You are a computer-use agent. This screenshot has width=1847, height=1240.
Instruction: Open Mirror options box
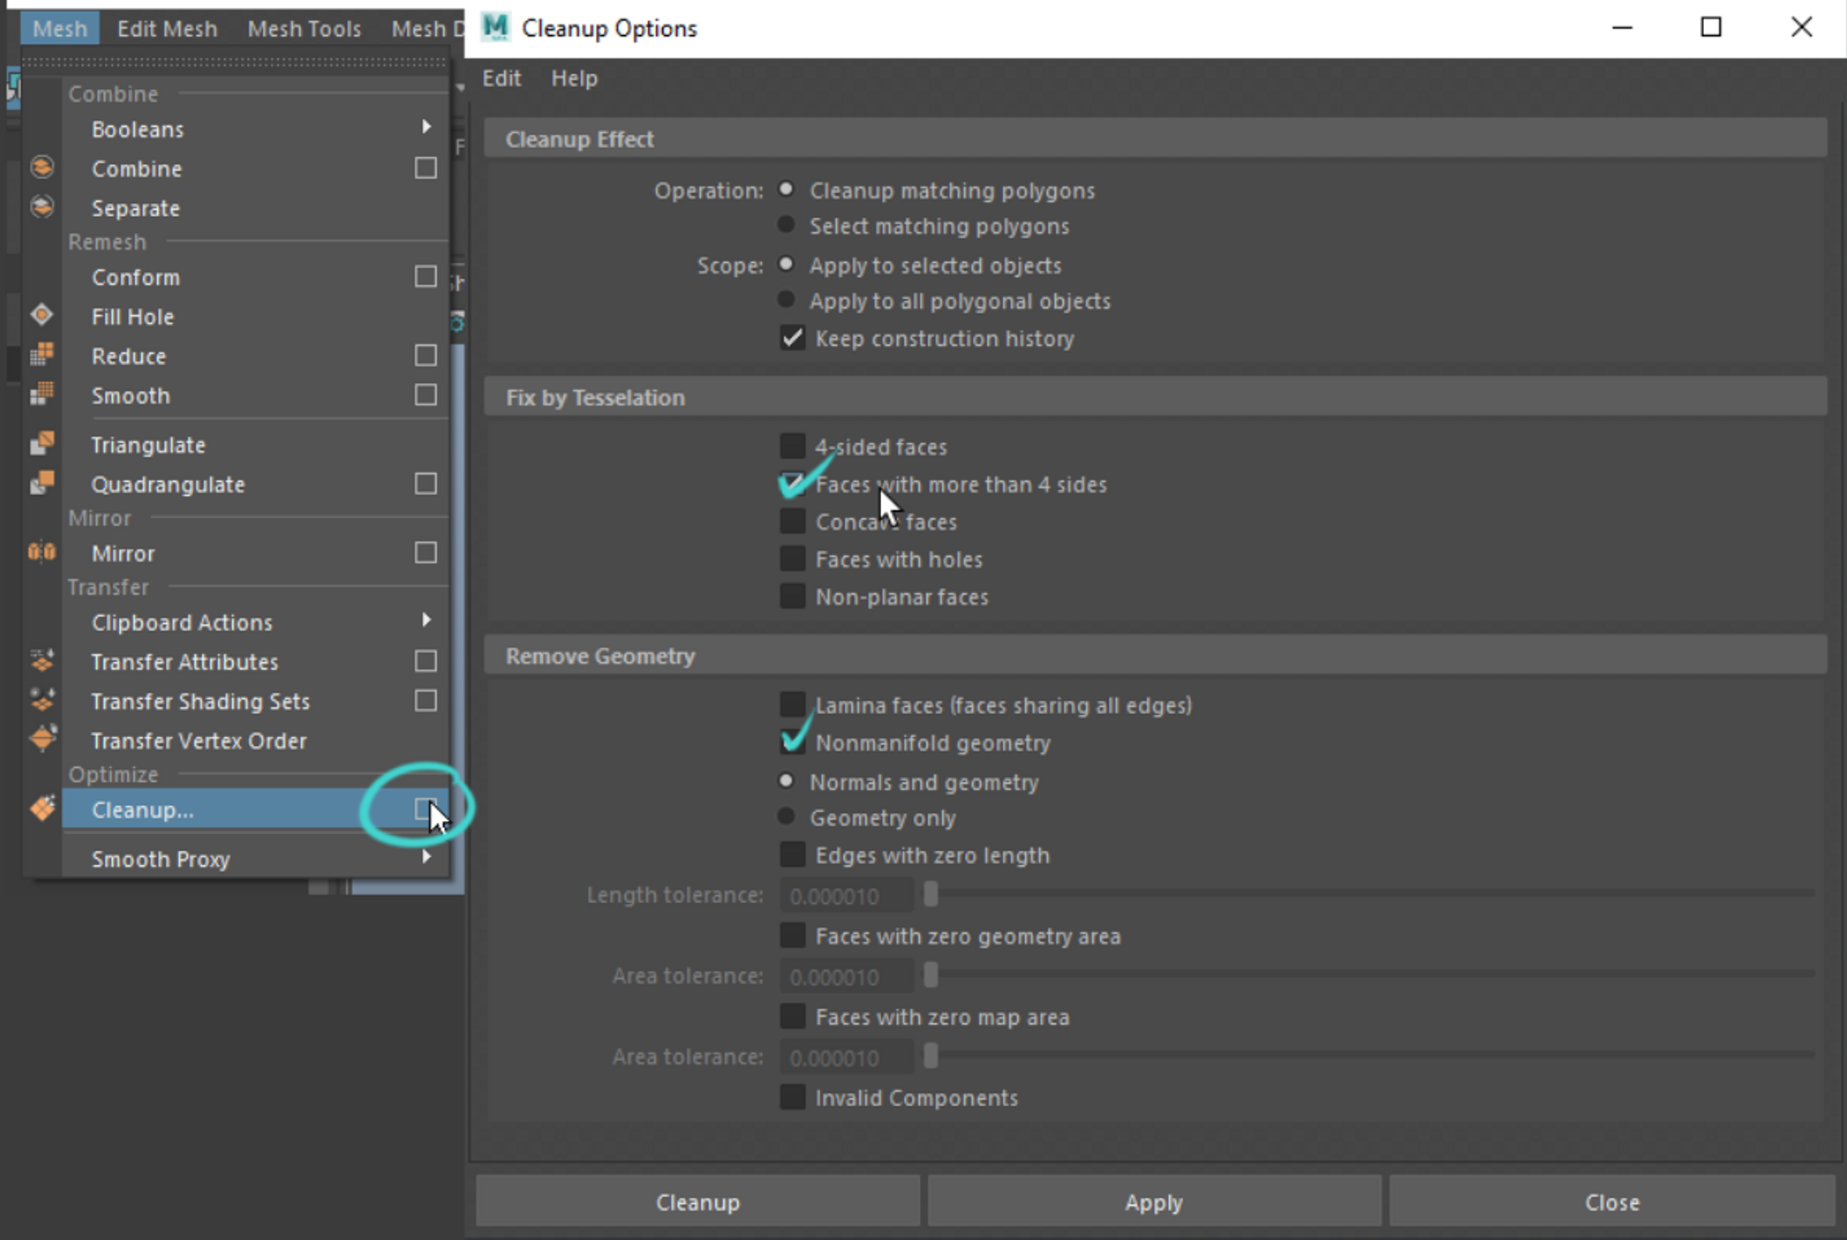click(426, 553)
